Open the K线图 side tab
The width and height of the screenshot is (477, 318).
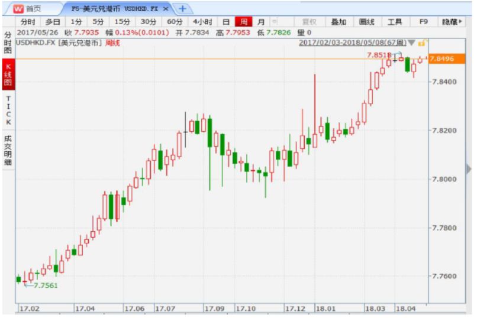8,74
